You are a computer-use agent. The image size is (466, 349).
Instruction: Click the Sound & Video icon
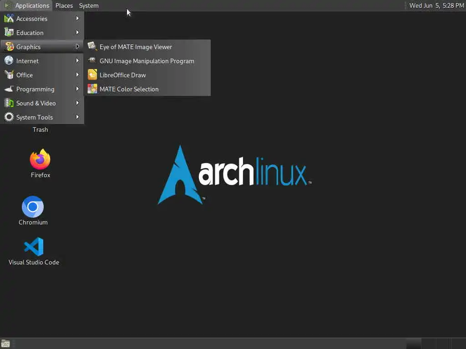[9, 103]
